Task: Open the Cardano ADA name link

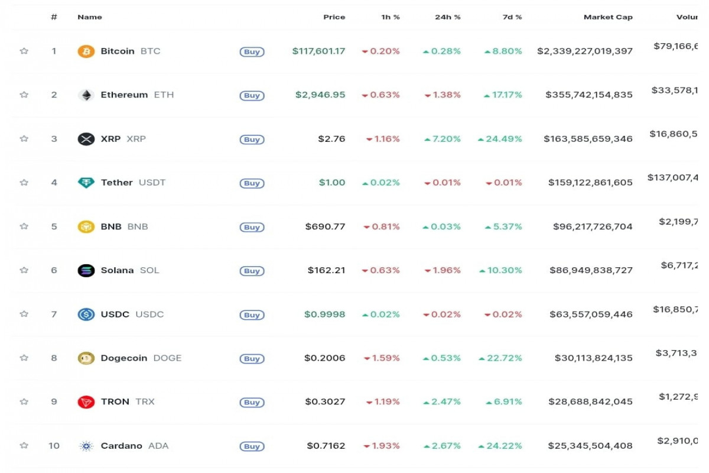Action: point(135,445)
